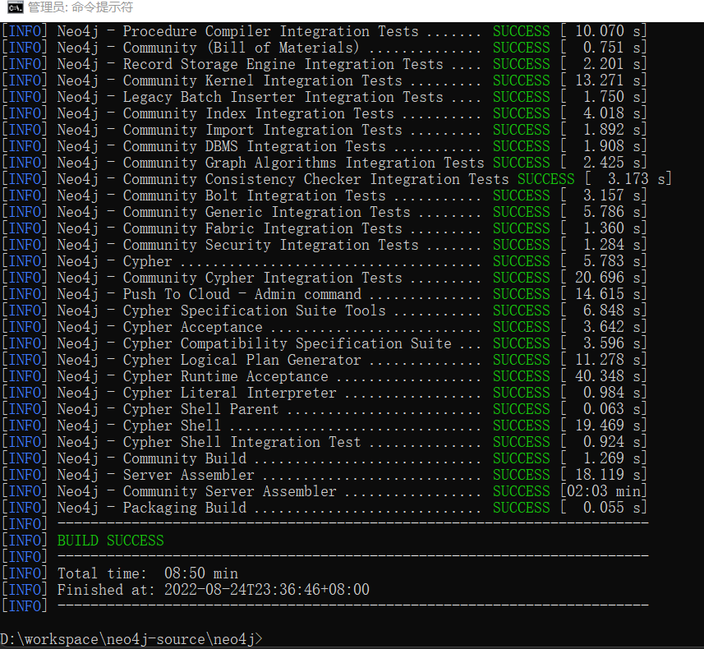Viewport: 704px width, 649px height.
Task: Click 'Community DBMS Integration Tests' row
Action: point(324,146)
